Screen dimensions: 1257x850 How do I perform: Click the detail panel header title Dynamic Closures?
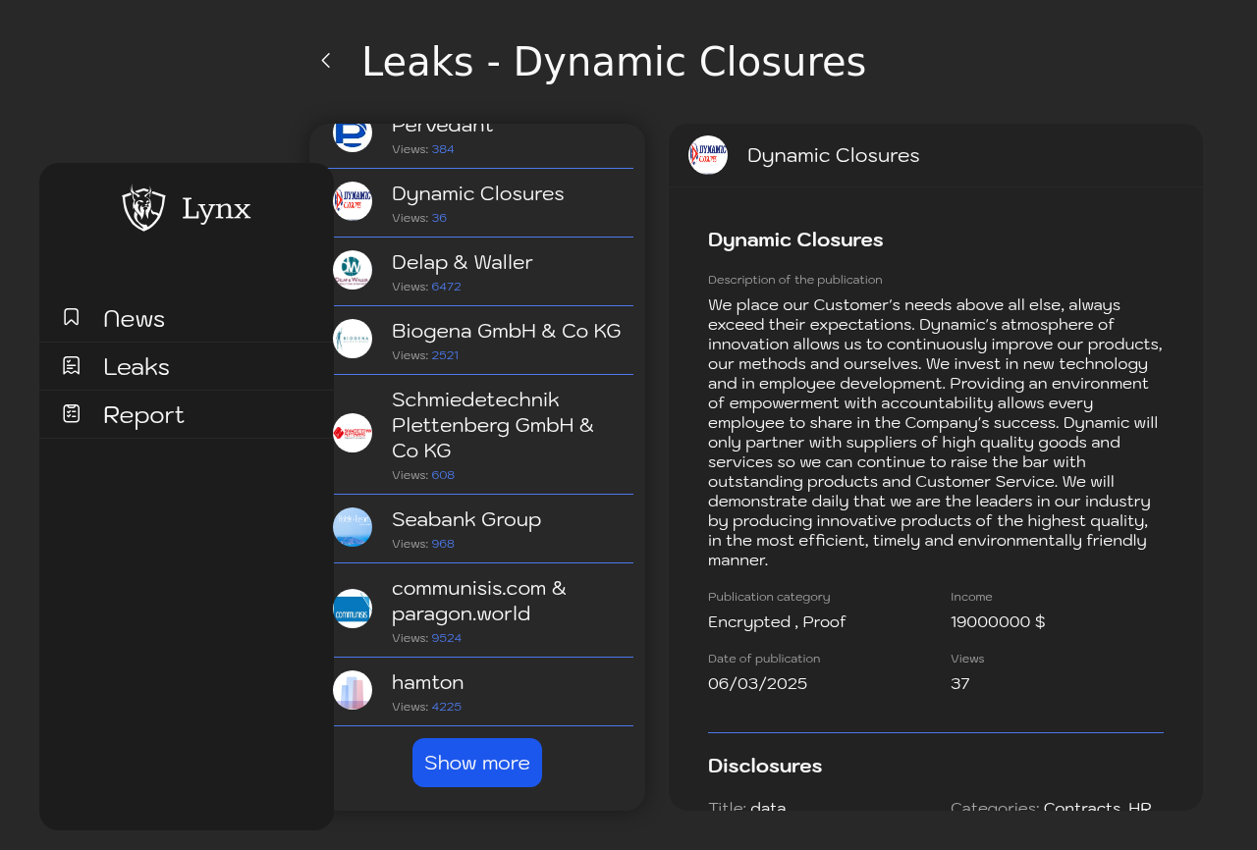(x=834, y=155)
